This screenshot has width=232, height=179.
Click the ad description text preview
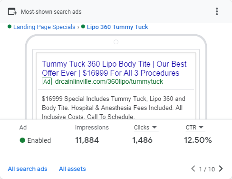point(114,108)
